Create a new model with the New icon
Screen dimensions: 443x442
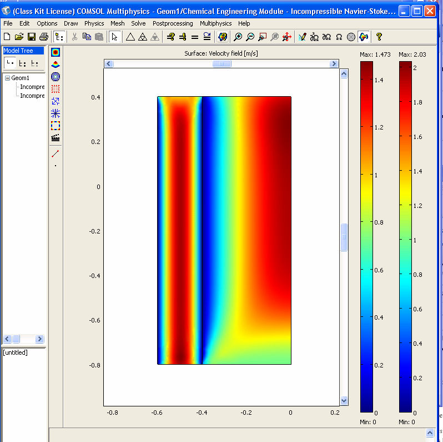click(7, 37)
